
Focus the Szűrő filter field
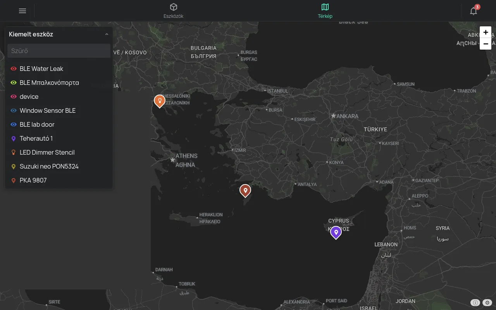[x=59, y=51]
